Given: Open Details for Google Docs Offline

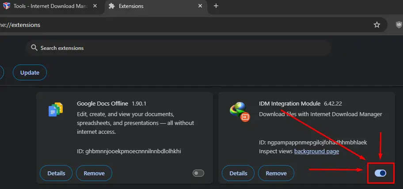Looking at the screenshot, I should [x=56, y=174].
